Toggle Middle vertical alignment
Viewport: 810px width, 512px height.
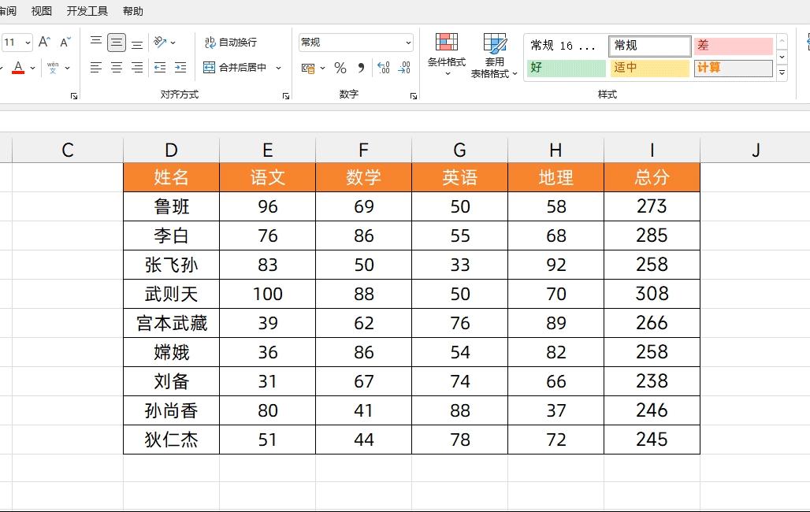coord(116,43)
